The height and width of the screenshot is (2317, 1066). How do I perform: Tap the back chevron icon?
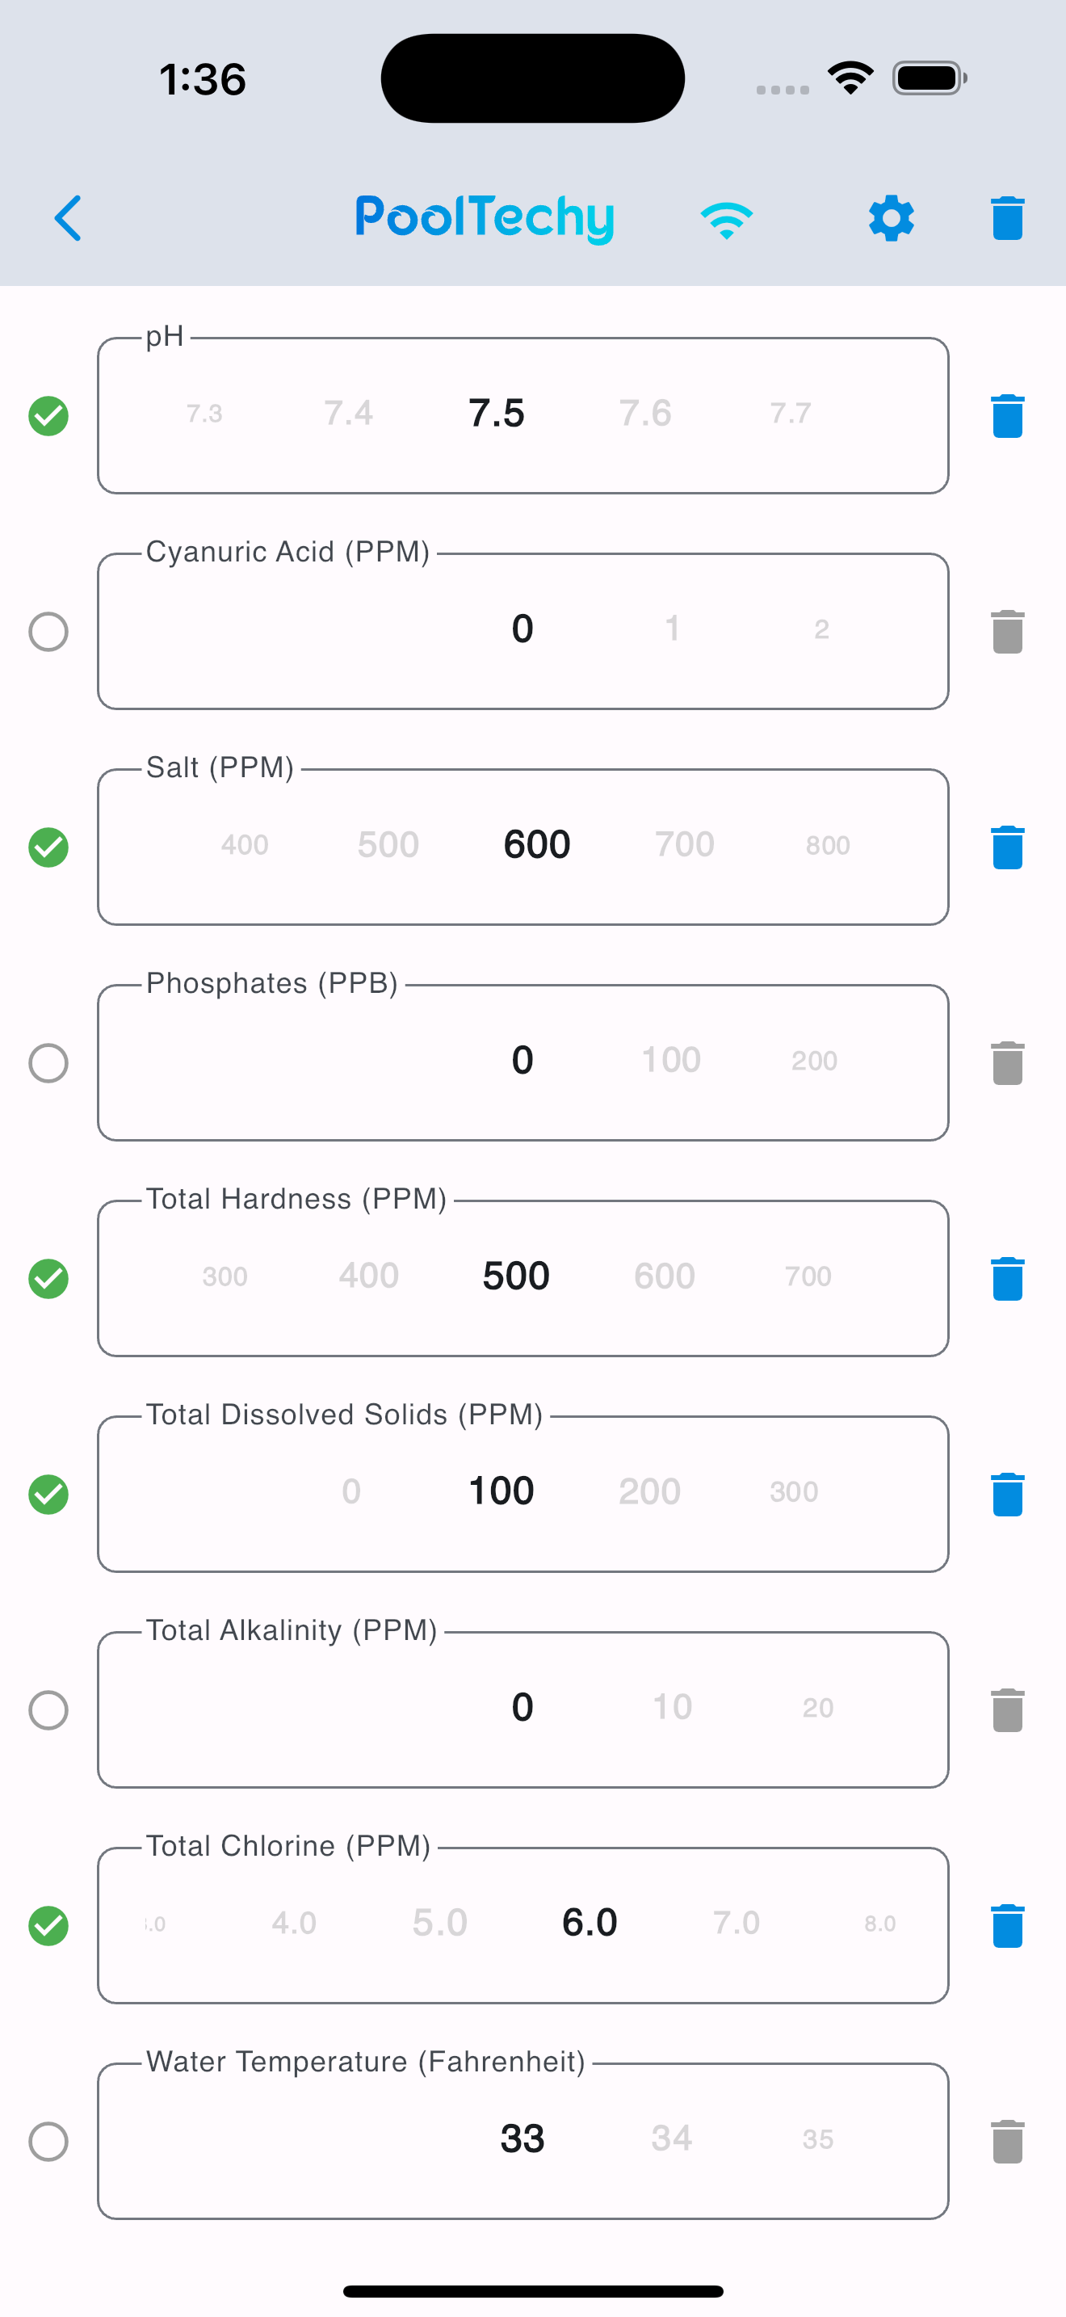[69, 217]
